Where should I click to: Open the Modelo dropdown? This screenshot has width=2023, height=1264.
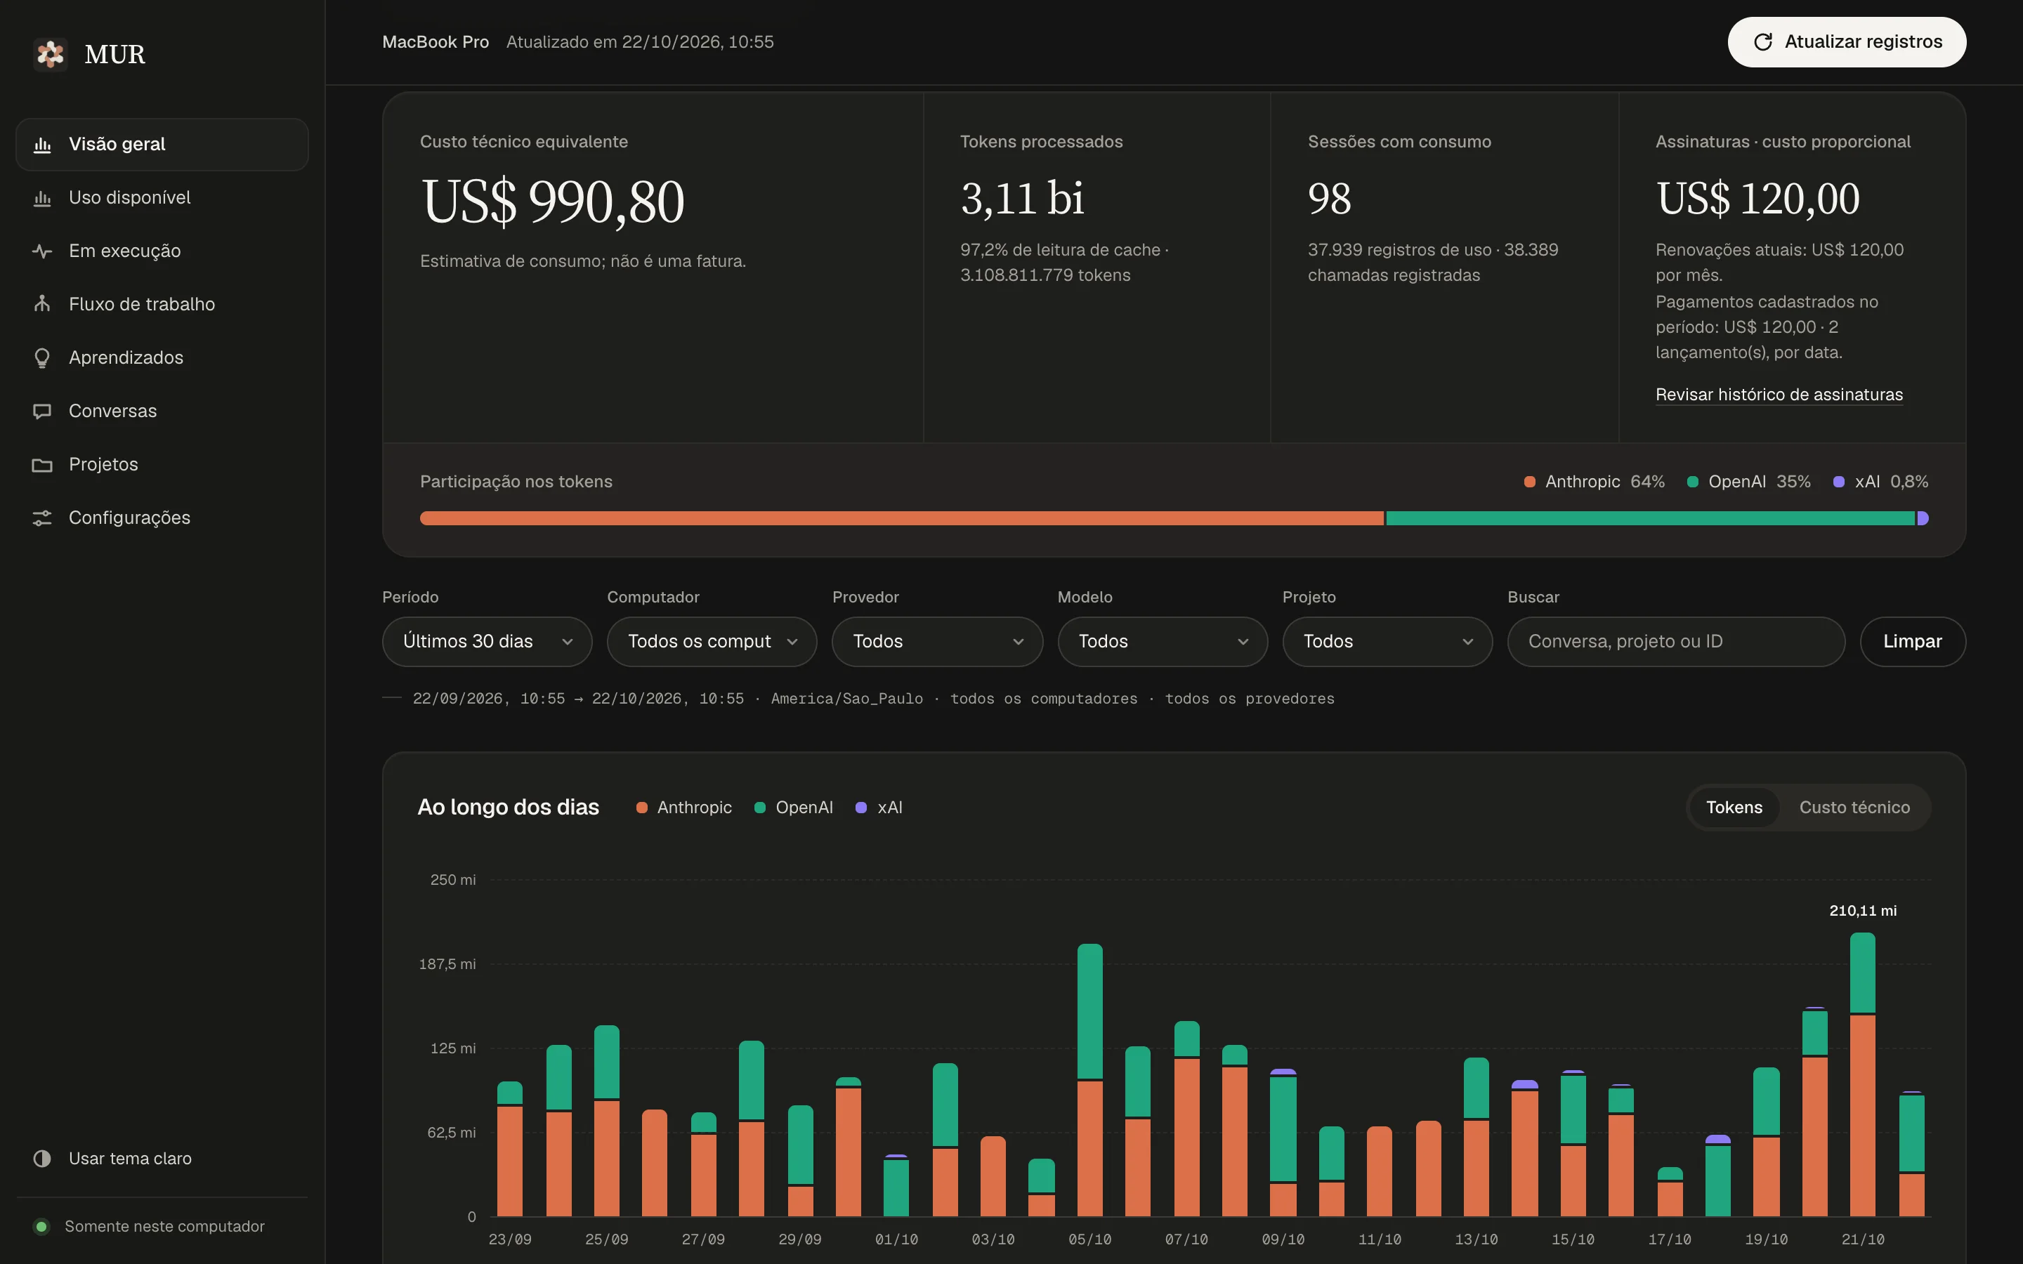[x=1162, y=641]
